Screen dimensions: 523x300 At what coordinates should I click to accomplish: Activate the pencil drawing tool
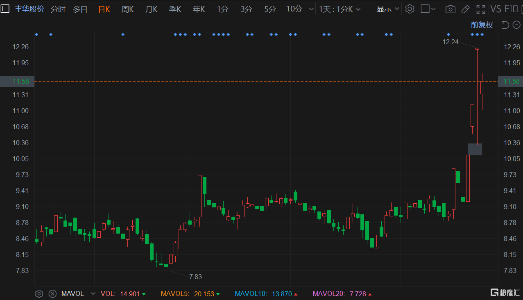(465, 9)
